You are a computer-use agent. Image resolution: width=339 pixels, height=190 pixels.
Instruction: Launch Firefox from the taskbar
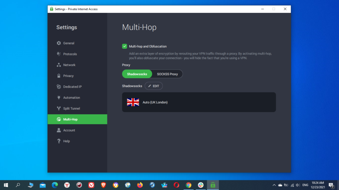140,185
